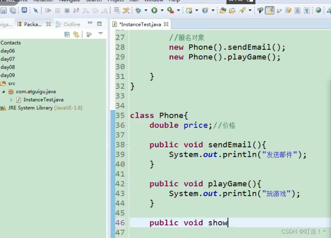Select the day08 project
Image resolution: width=331 pixels, height=238 pixels.
click(x=8, y=67)
